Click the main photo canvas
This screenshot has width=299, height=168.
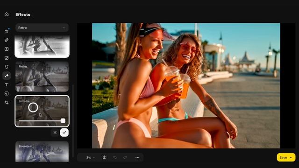coord(186,86)
